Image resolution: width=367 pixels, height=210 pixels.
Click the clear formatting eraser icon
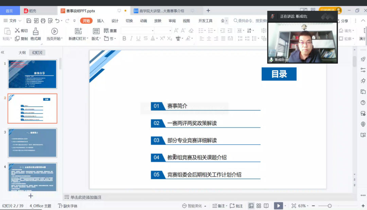191,30
